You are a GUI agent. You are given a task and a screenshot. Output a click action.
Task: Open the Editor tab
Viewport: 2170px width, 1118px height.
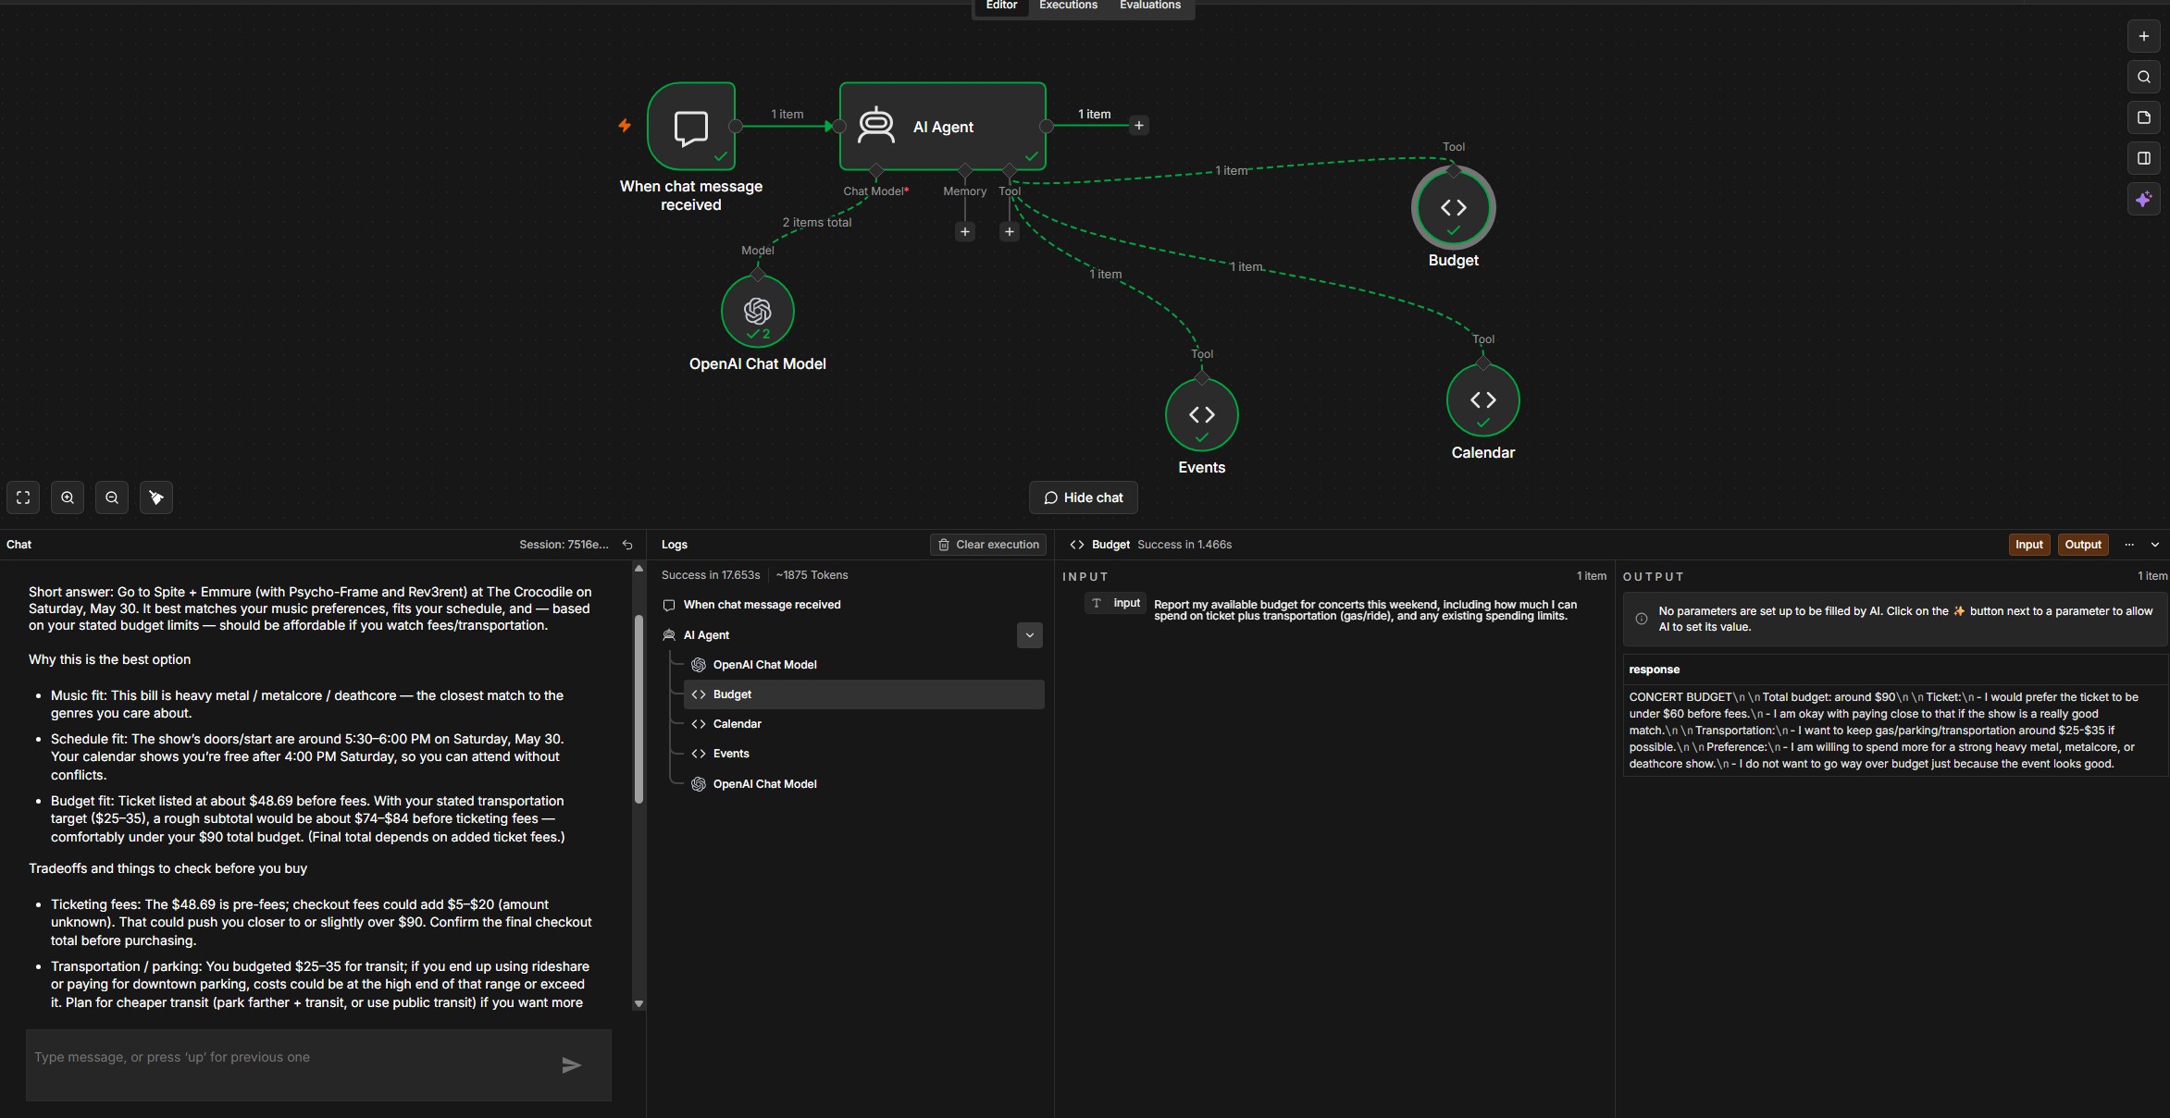(1001, 6)
